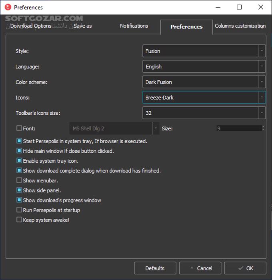Viewport: 272px width, 280px height.
Task: Open the Toolbar's icons size dropdown
Action: click(x=204, y=113)
